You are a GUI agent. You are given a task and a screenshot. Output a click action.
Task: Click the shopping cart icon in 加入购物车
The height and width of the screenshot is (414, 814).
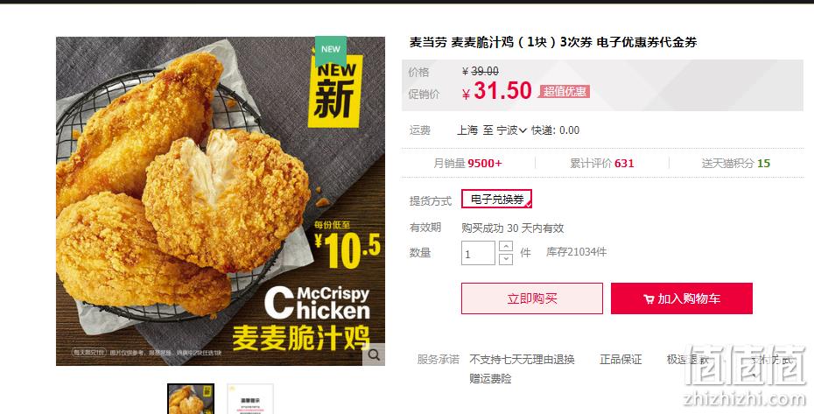tap(649, 299)
